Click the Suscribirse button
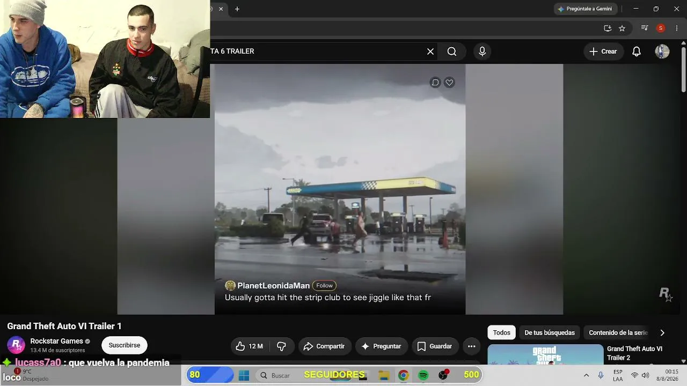This screenshot has height=386, width=687. click(125, 345)
